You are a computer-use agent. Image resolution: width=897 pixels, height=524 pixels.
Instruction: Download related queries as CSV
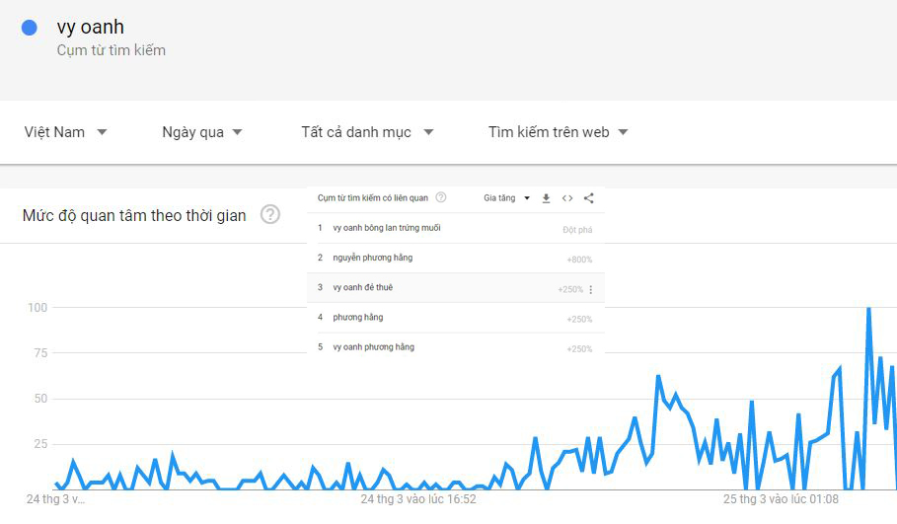click(547, 198)
